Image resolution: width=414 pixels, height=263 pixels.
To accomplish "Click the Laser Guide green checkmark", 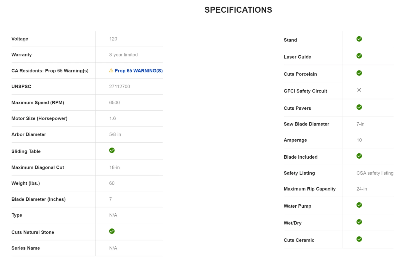I will [x=359, y=56].
